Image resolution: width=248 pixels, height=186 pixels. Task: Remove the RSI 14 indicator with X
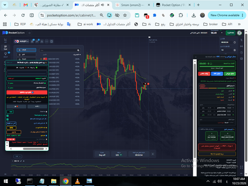24,161
